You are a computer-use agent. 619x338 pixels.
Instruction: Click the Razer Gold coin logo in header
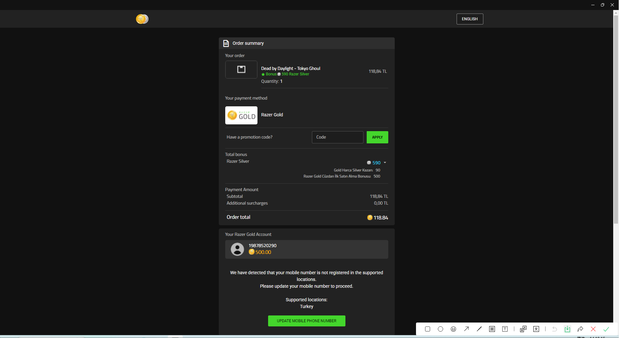tap(142, 19)
